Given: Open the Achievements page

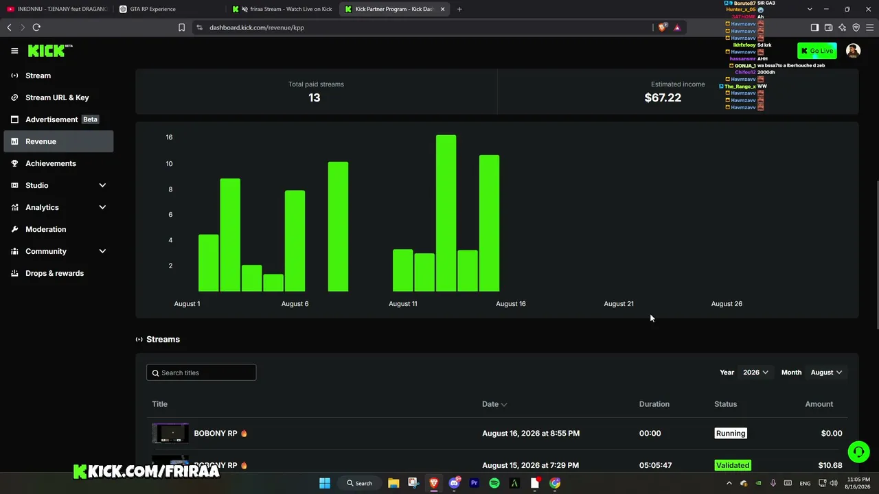Looking at the screenshot, I should (x=59, y=163).
